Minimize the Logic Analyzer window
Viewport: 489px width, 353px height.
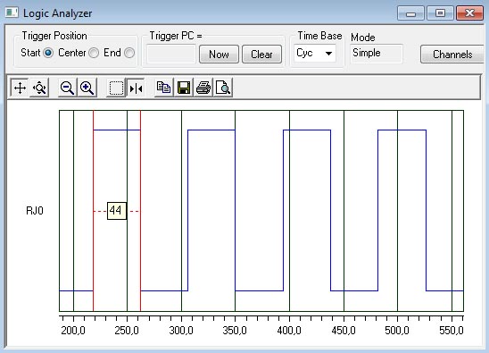pyautogui.click(x=410, y=13)
